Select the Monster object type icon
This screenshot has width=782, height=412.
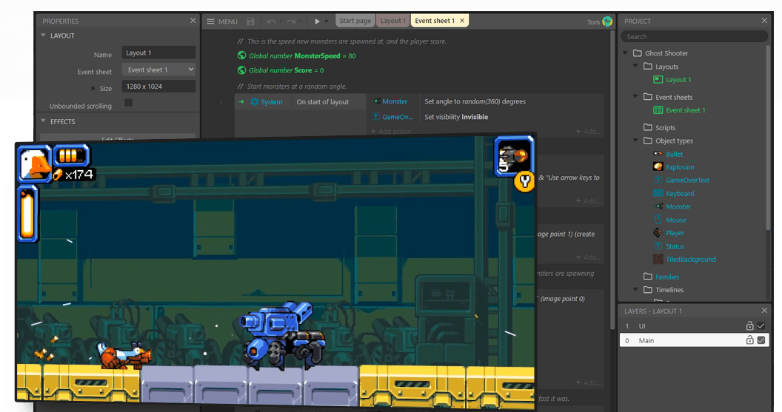click(658, 206)
